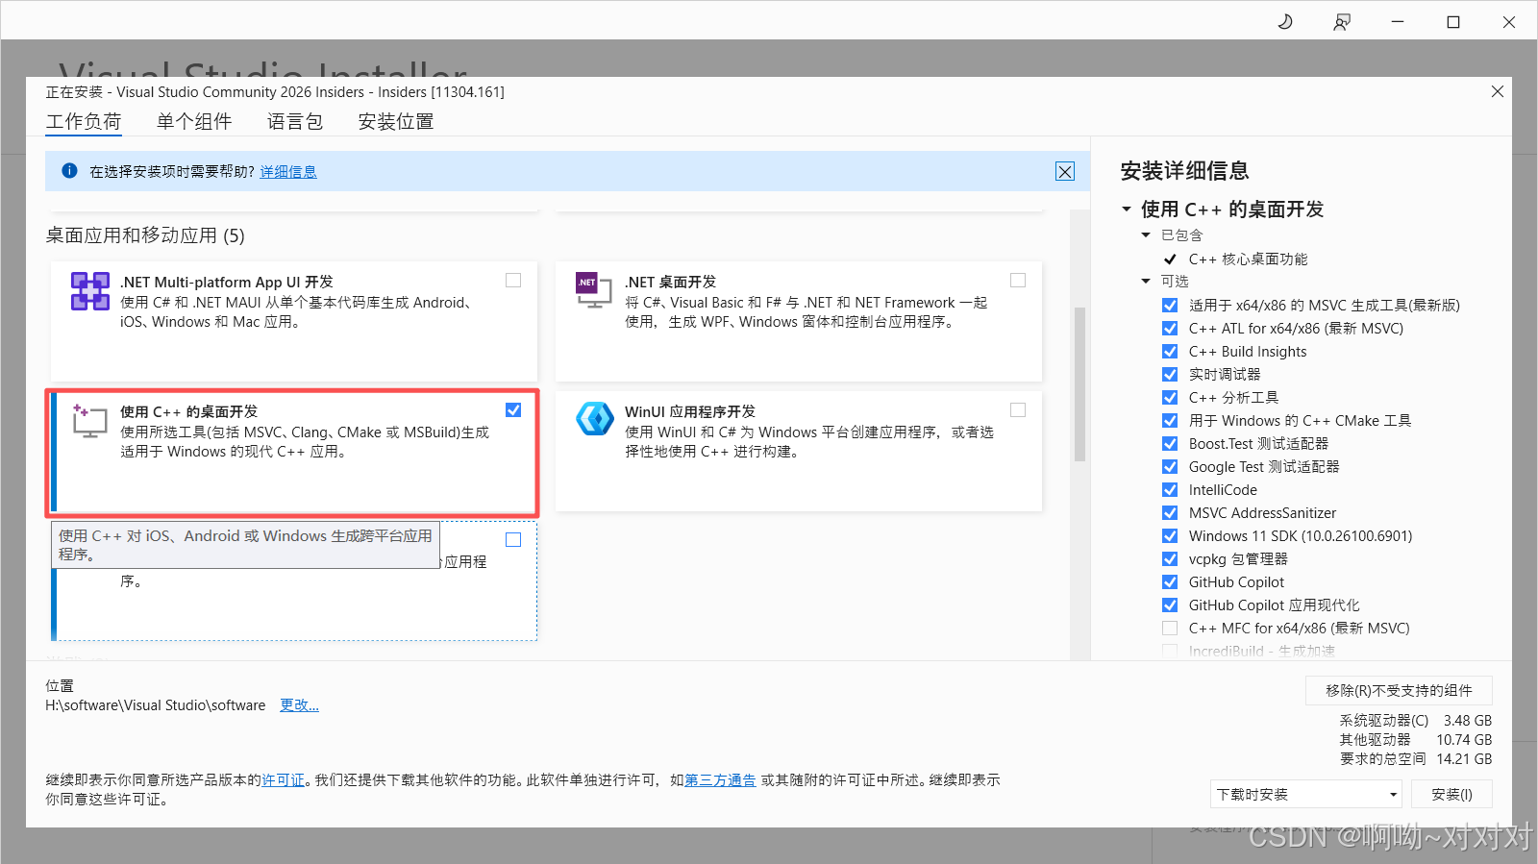Click the .NET desktop development workload icon
Screen dimensions: 1538x864
(593, 290)
